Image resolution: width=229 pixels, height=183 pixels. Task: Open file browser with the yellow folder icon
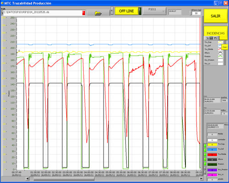[98, 13]
